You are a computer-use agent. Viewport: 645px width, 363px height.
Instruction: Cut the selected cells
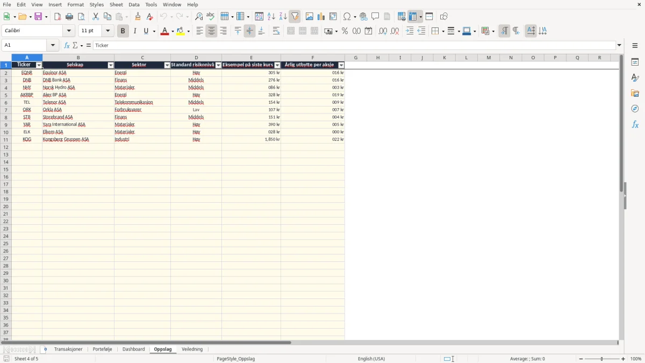click(96, 17)
